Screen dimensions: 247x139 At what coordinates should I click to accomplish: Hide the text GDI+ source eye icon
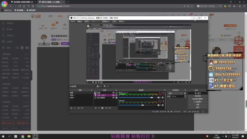[x=113, y=95]
